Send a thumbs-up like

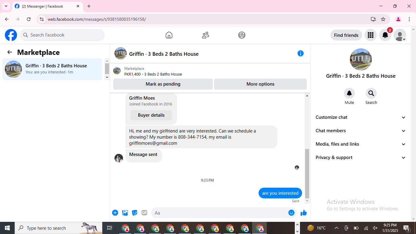(x=304, y=213)
